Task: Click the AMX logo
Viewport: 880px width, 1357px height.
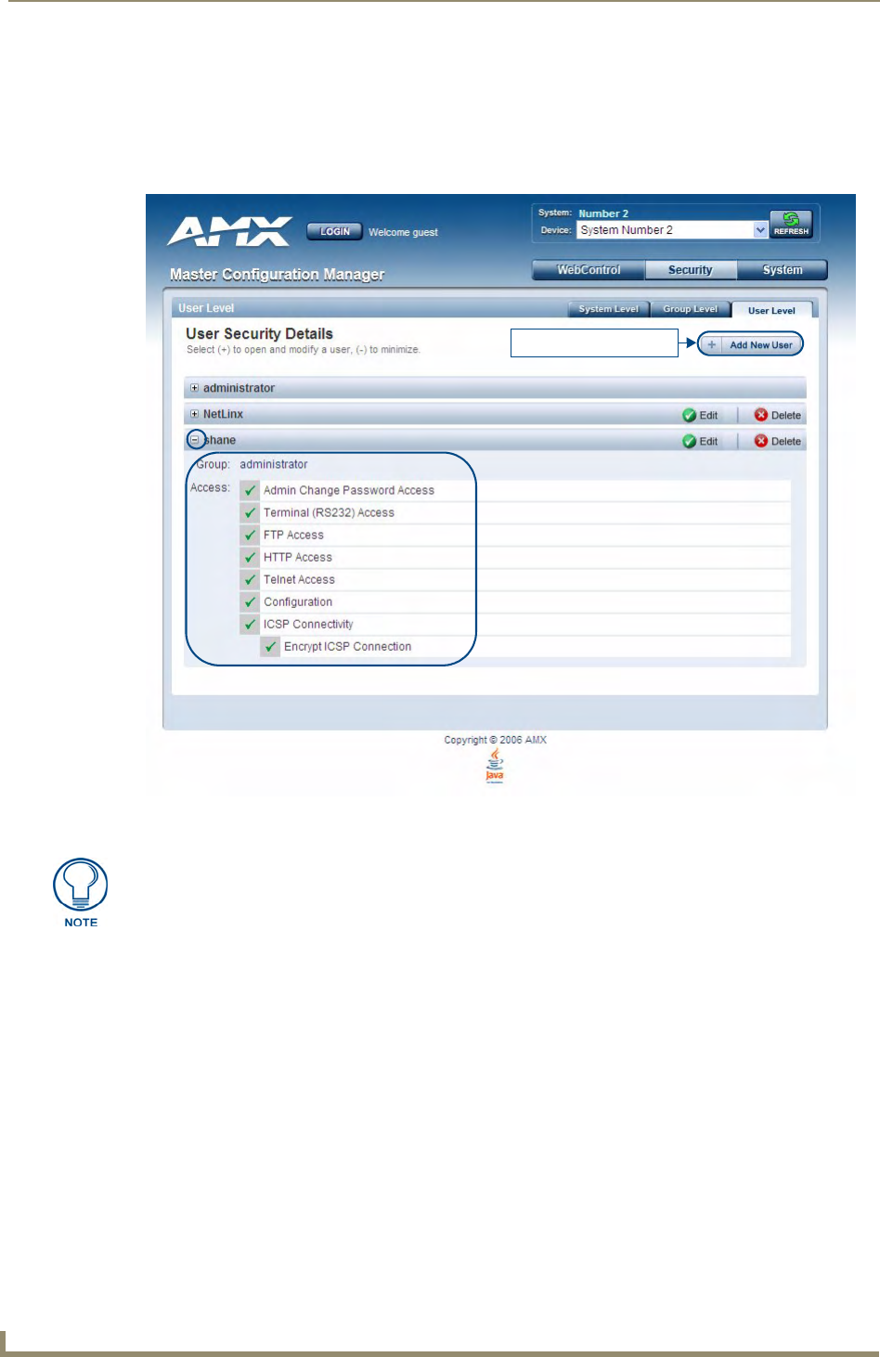Action: pyautogui.click(x=230, y=231)
